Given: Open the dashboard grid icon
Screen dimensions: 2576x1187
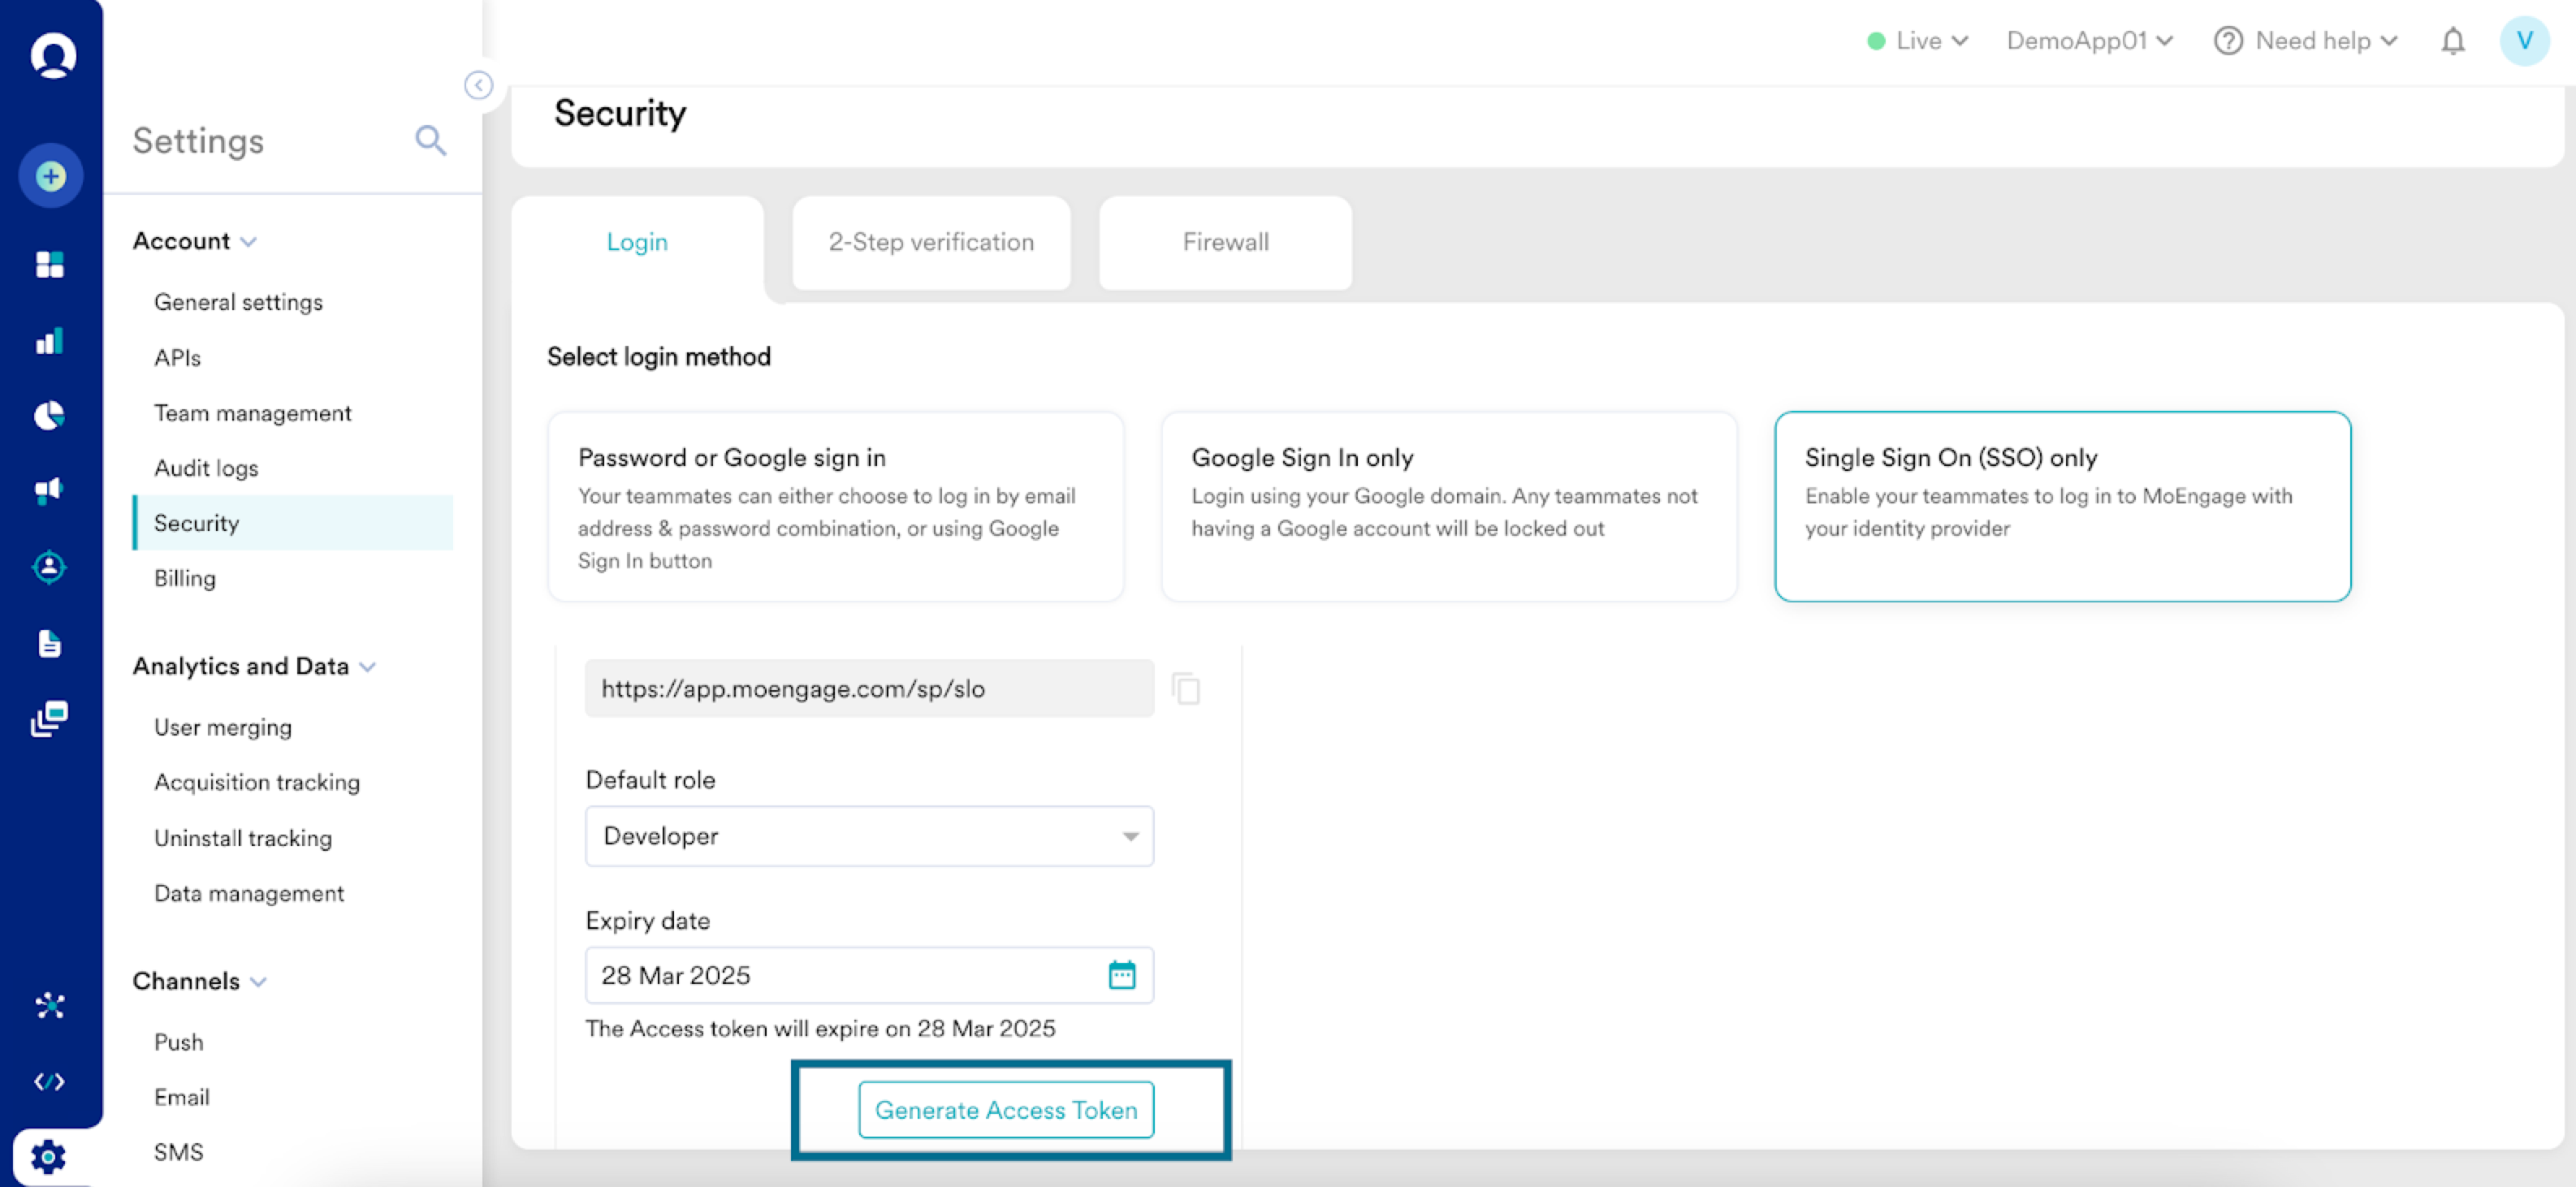Looking at the screenshot, I should 50,264.
